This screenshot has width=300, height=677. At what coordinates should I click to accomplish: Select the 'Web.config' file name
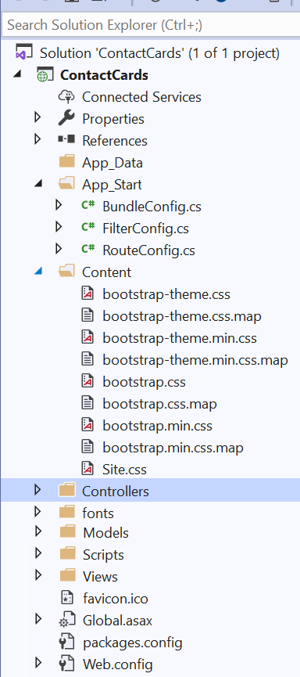(118, 664)
